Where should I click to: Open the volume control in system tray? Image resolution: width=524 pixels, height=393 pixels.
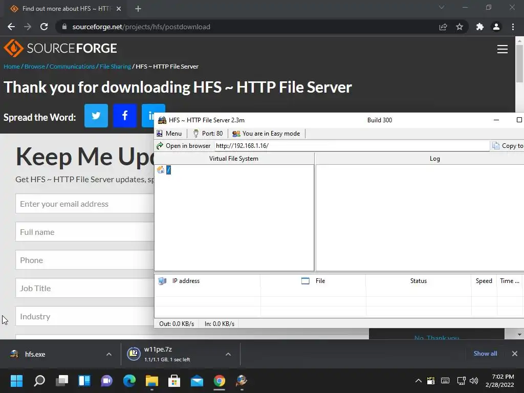(474, 381)
